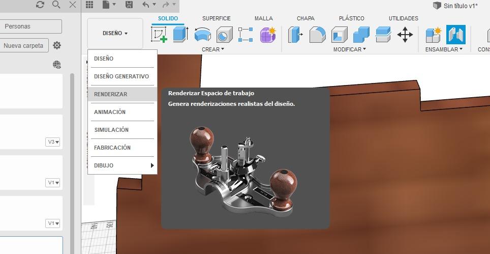Expand the MODIFICAR panel dropdown
Viewport: 490px width, 254px height.
[x=350, y=49]
